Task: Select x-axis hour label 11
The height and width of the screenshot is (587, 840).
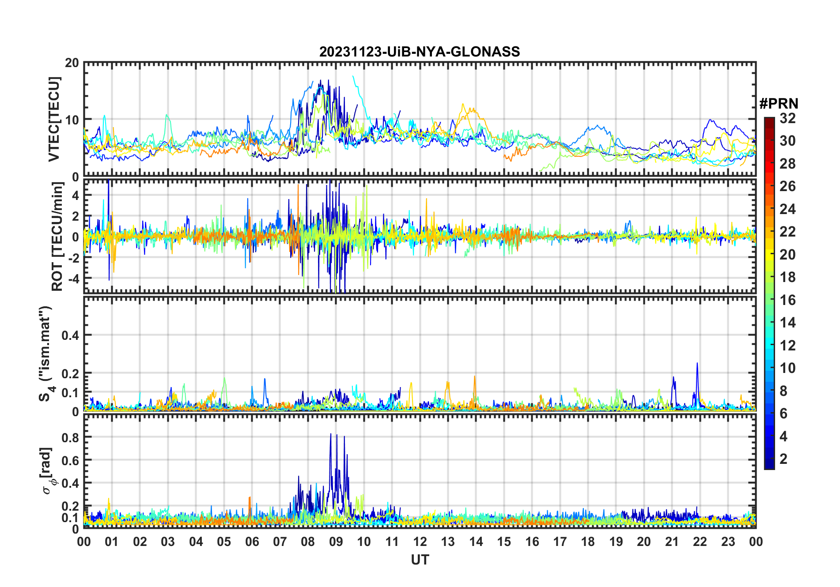Action: click(x=392, y=542)
